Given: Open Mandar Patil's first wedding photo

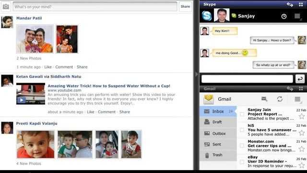Looking at the screenshot, I should [x=35, y=39].
